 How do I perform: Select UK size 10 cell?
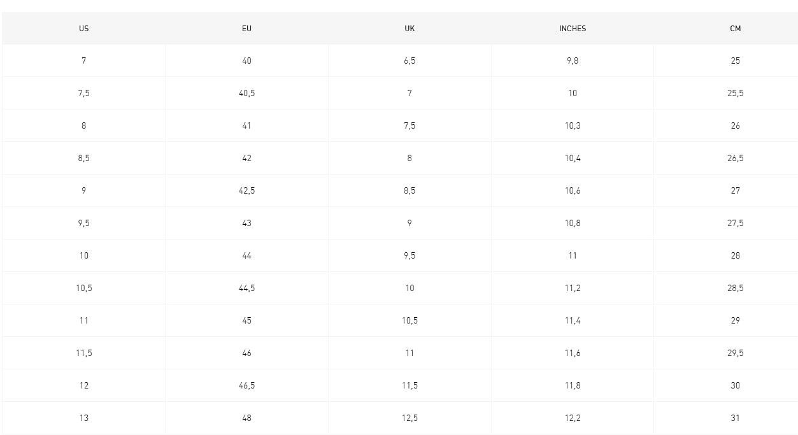(x=410, y=288)
